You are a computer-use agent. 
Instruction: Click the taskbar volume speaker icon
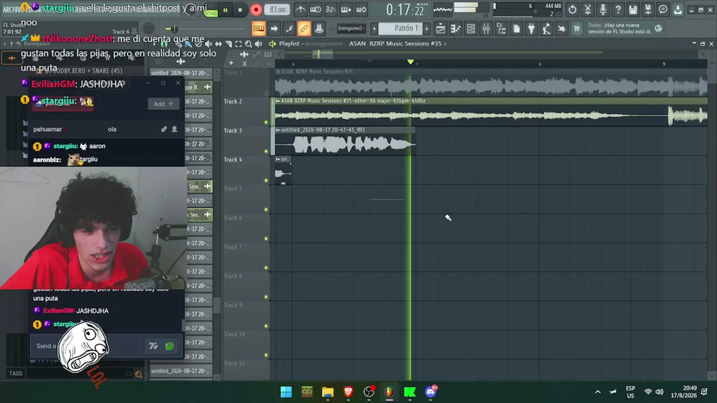659,392
